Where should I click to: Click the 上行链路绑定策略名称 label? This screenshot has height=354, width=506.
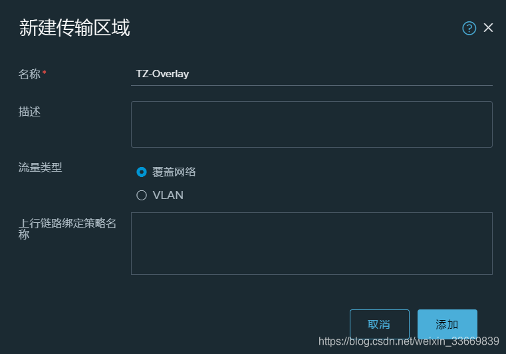[x=67, y=229]
